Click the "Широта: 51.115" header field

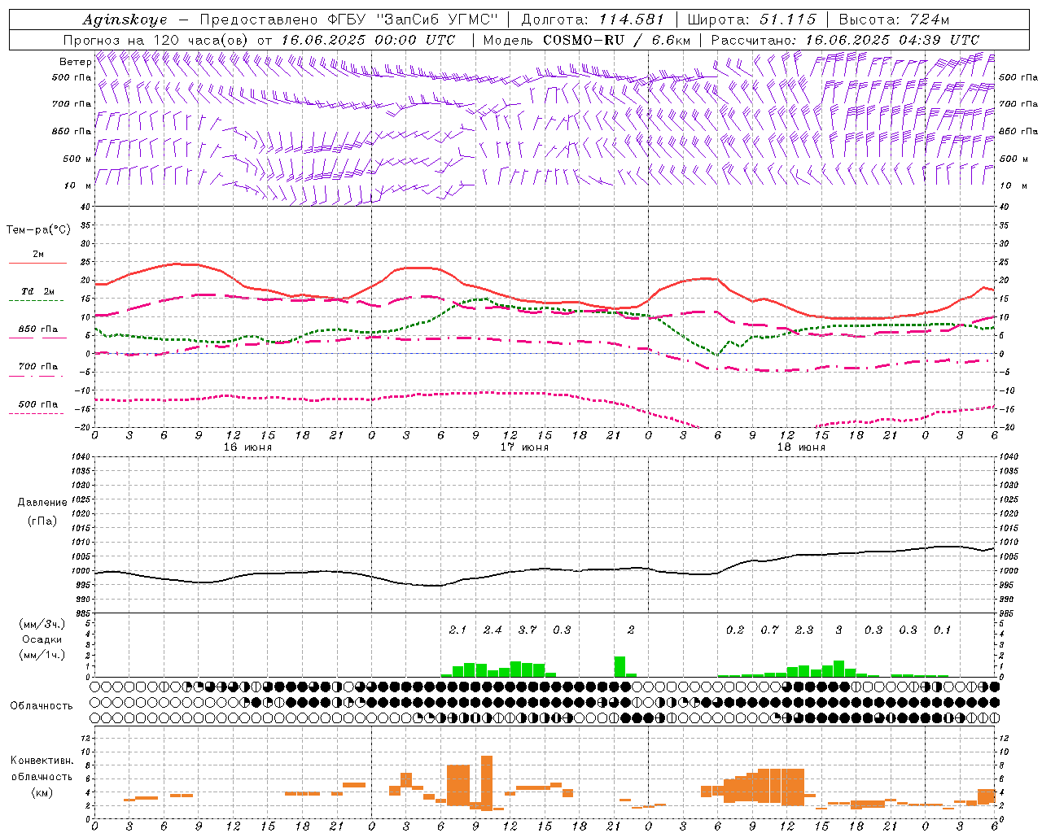(x=751, y=20)
